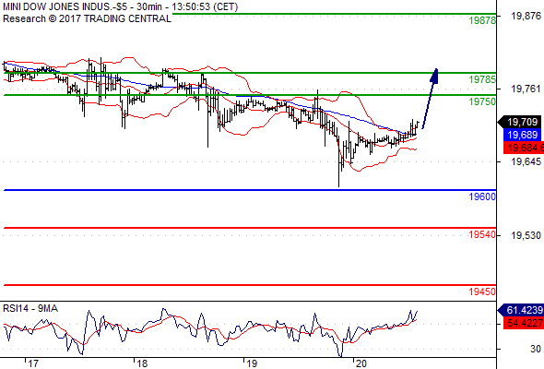
Task: Click the red 19540 support label
Action: point(482,234)
